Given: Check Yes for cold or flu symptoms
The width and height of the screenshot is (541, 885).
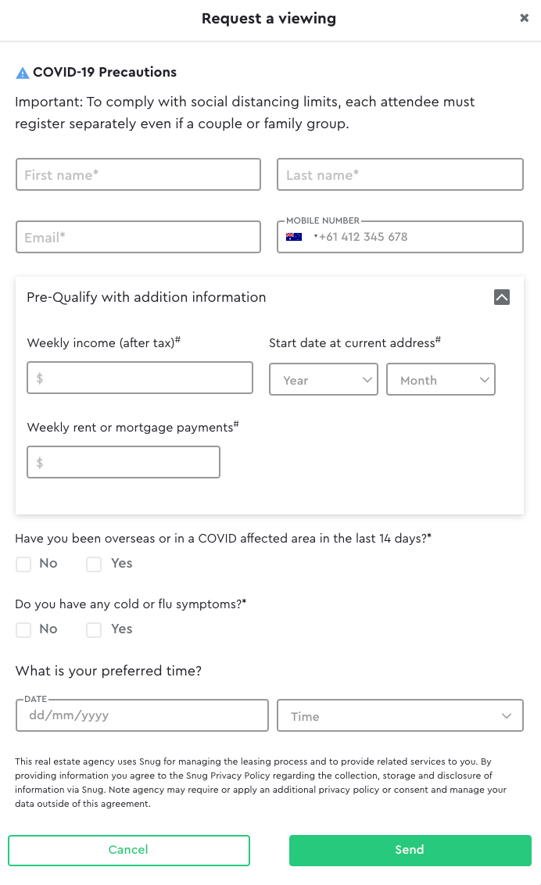Looking at the screenshot, I should (94, 629).
